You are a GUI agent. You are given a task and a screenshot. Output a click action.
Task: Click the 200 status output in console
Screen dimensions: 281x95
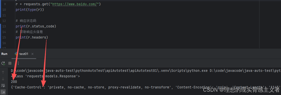(x=14, y=82)
